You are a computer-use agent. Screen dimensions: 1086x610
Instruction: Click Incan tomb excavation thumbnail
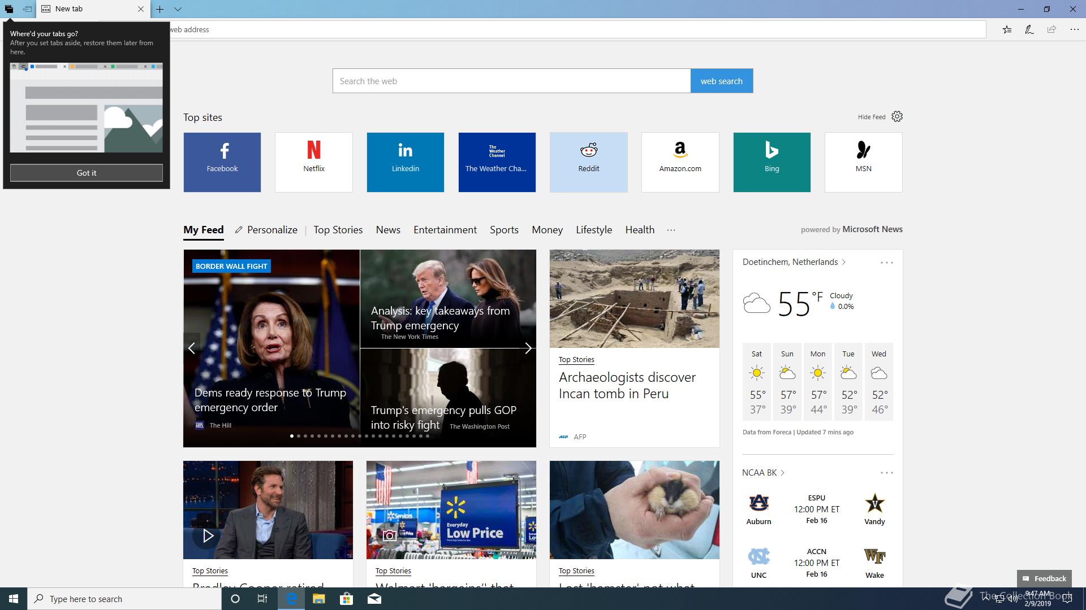pyautogui.click(x=635, y=299)
